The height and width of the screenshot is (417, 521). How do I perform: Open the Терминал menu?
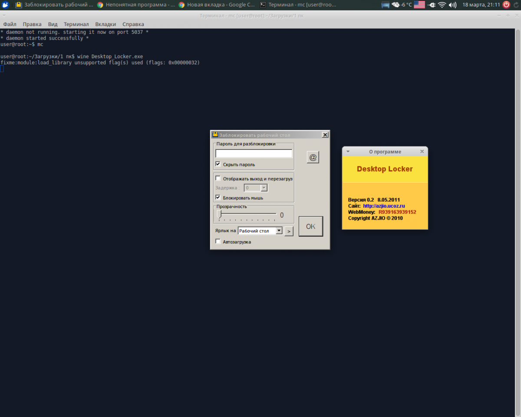[76, 24]
